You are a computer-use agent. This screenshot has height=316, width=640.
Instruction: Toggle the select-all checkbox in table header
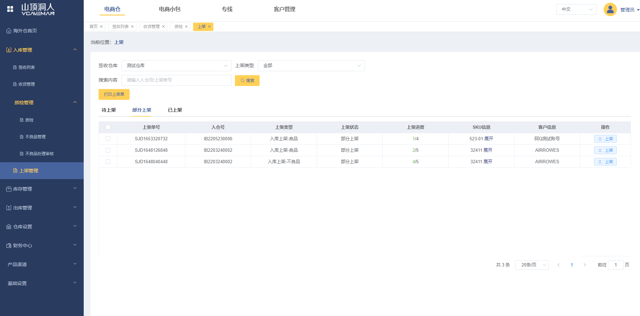[x=108, y=127]
